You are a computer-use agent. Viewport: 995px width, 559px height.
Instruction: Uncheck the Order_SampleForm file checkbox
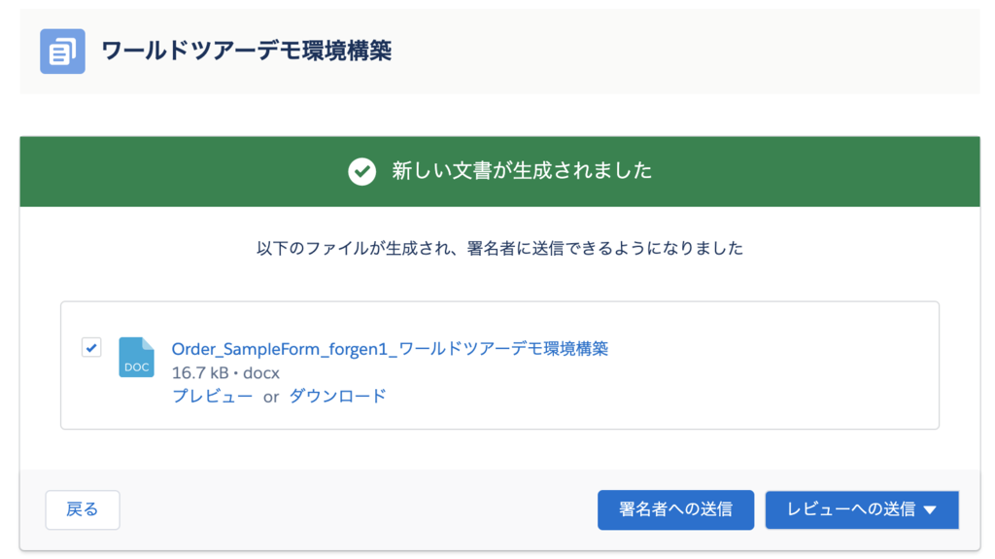[x=91, y=347]
